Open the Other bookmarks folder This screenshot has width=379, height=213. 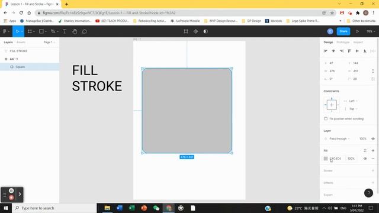361,21
